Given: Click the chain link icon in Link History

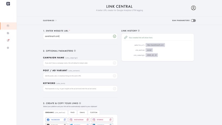Looking at the screenshot, I should click(126, 37).
